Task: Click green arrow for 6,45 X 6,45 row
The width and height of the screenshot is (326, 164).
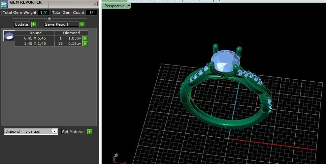Action: point(85,39)
